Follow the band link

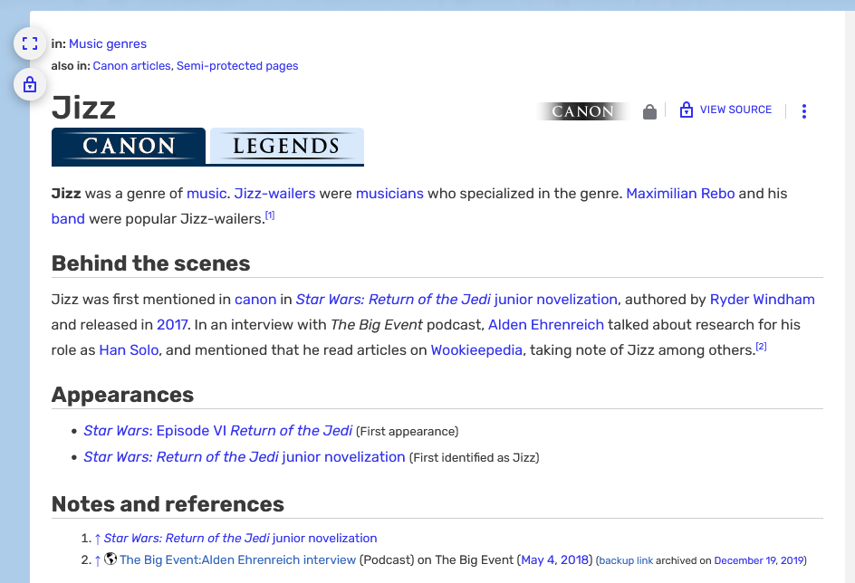tap(68, 218)
